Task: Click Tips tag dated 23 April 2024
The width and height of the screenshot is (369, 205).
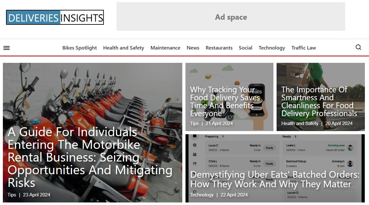Action: point(12,195)
